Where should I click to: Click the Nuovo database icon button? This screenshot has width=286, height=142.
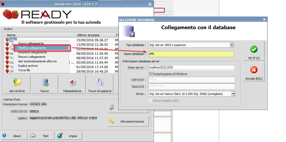coord(45,84)
